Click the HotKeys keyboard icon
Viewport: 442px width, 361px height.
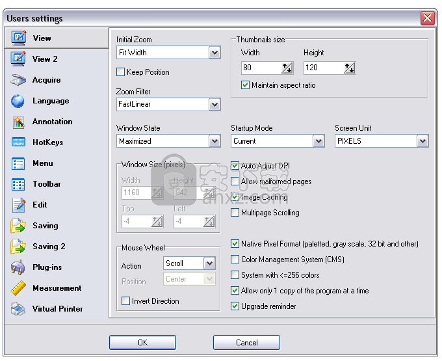click(19, 142)
